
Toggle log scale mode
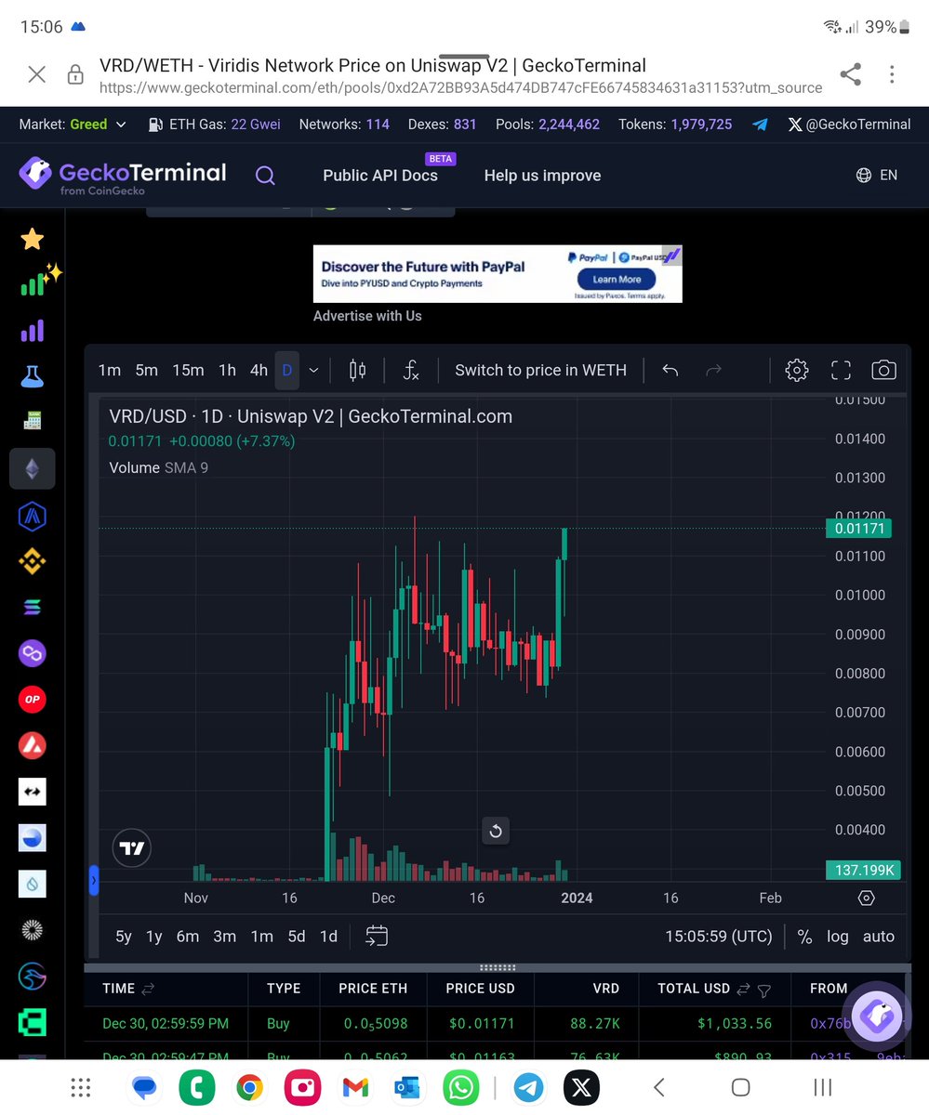point(837,936)
